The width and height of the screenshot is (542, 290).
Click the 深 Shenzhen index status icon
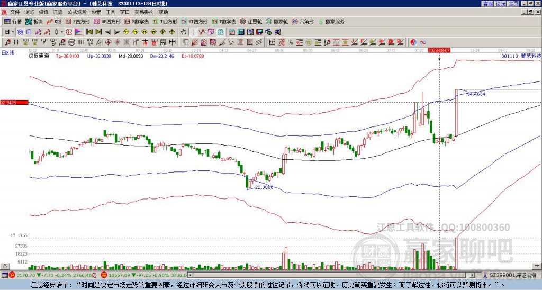tap(104, 275)
